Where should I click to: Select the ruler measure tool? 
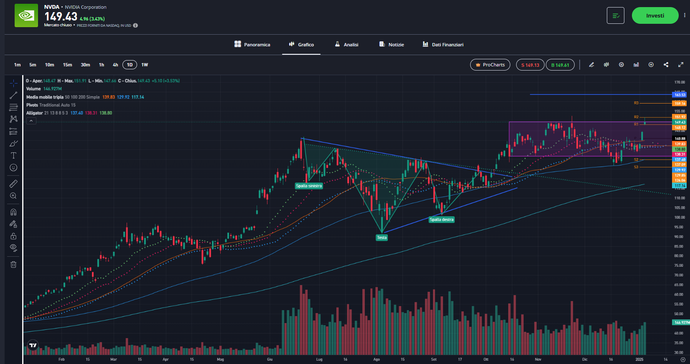pos(13,184)
